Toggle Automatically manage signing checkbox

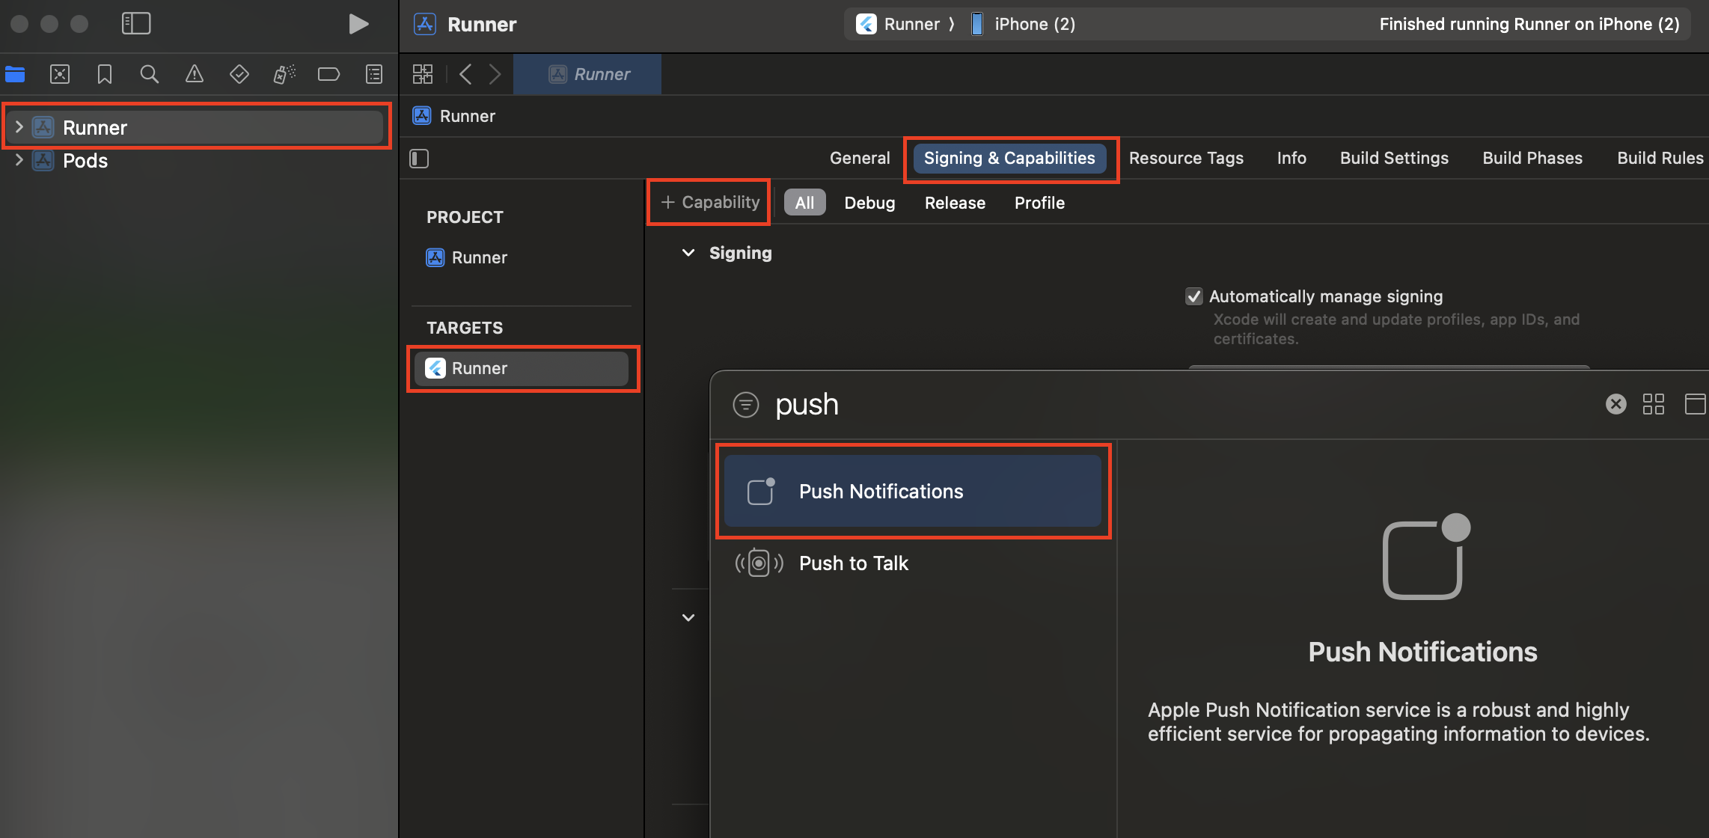pos(1194,296)
